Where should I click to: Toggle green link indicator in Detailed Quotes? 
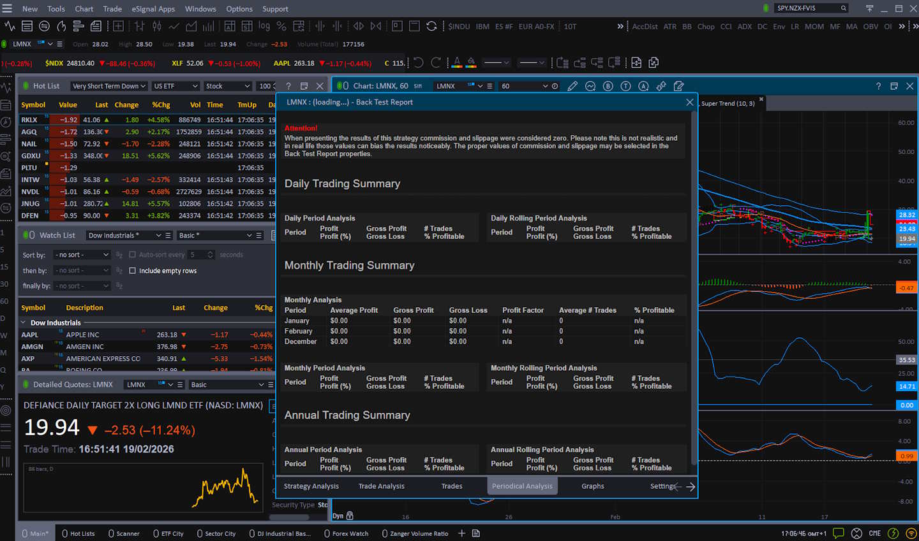(26, 384)
